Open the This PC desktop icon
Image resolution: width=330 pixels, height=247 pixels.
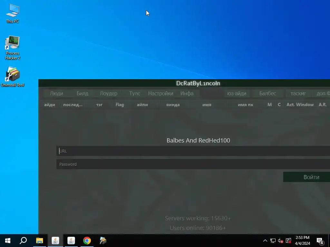pos(13,13)
